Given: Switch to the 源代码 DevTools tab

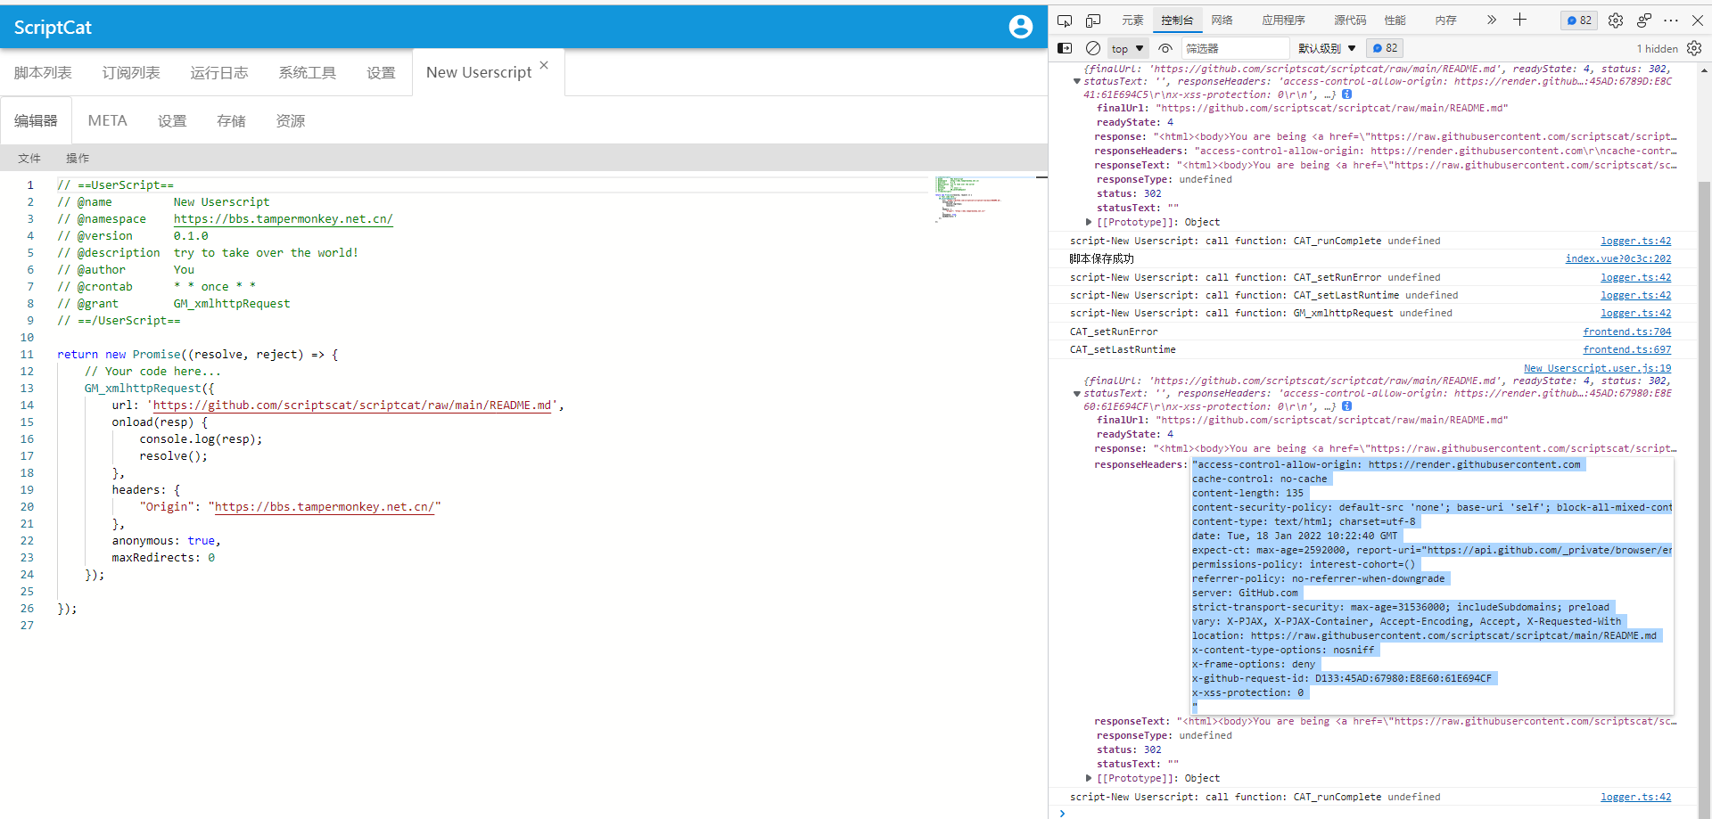Looking at the screenshot, I should [1350, 20].
